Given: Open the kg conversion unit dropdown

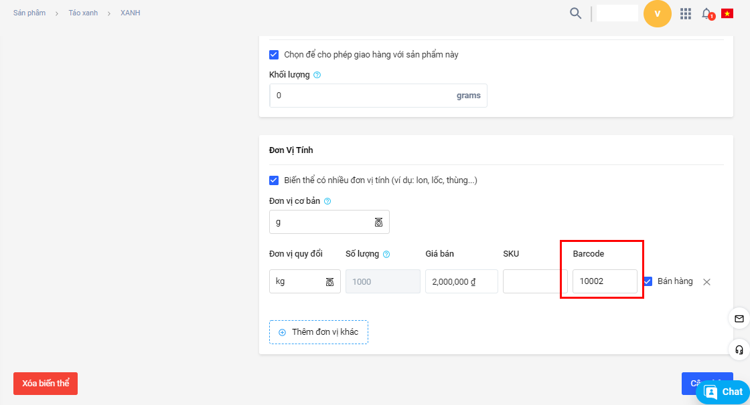Looking at the screenshot, I should [x=305, y=281].
